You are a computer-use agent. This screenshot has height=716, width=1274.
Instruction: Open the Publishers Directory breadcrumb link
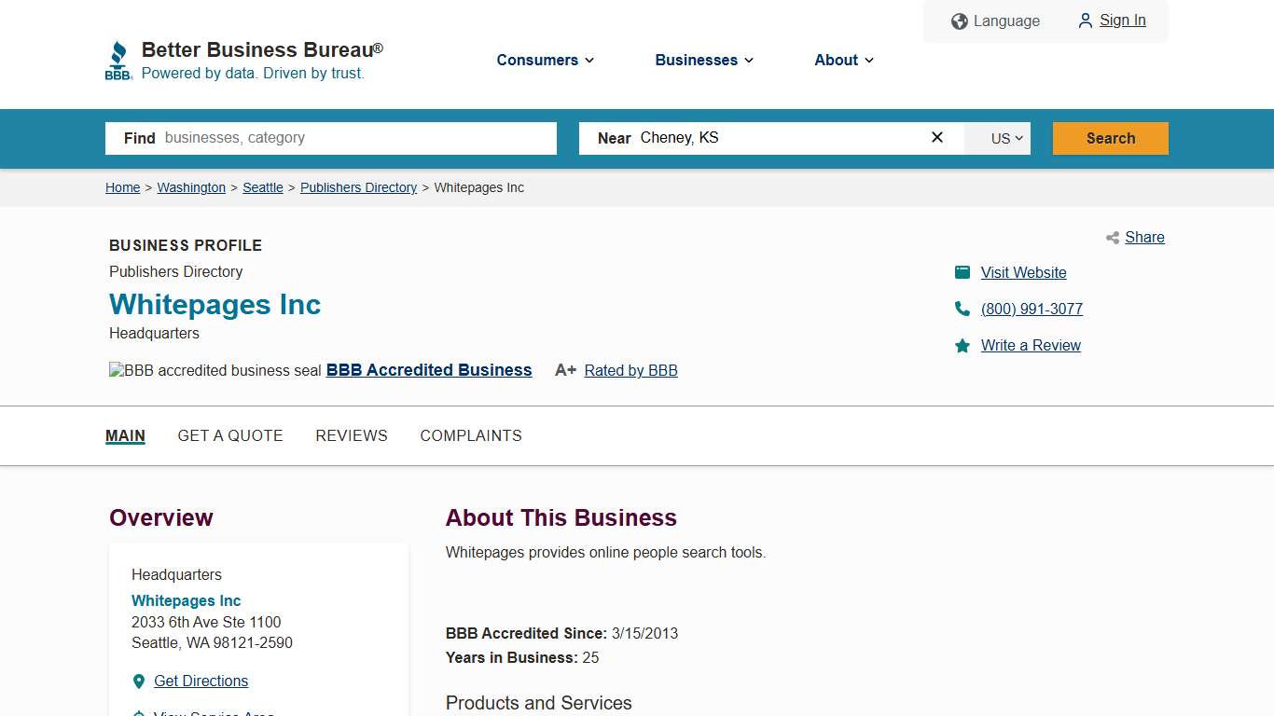(x=358, y=187)
